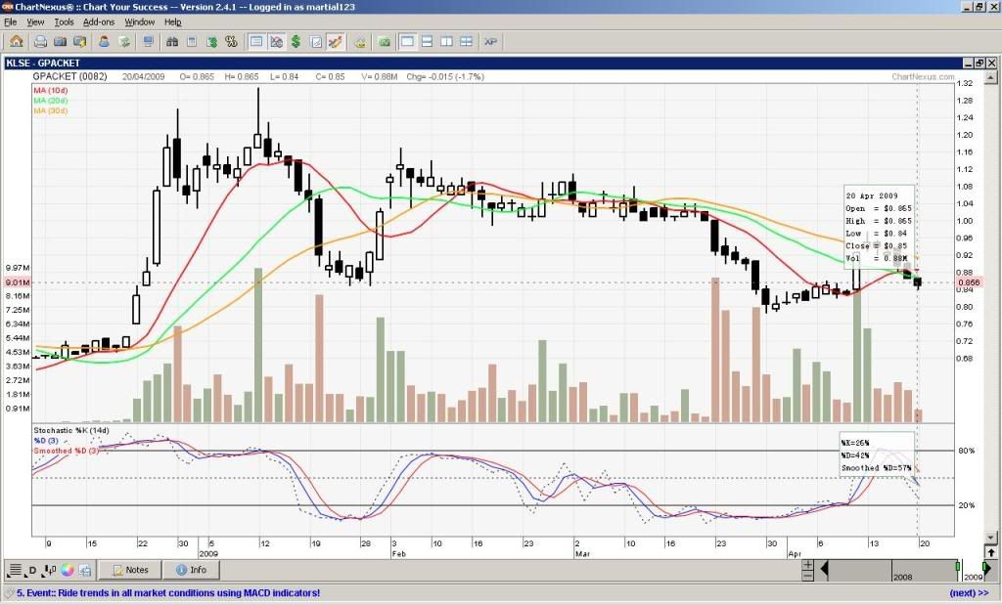Open the user account icon
The height and width of the screenshot is (605, 1002).
pyautogui.click(x=104, y=41)
